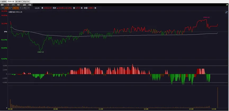Click the 4,000 indicator axis label
229x111 pixels.
(x=5, y=66)
